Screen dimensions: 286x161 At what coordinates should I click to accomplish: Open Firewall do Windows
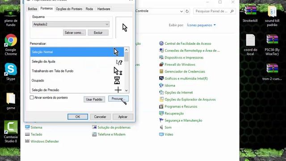tap(180, 64)
